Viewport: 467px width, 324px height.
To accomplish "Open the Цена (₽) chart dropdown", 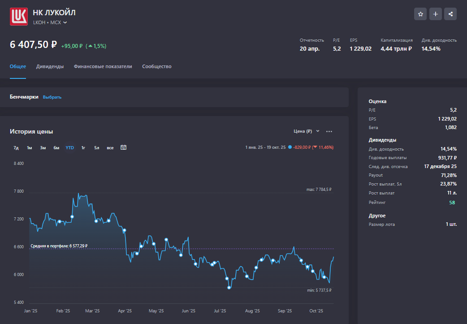I will point(307,131).
